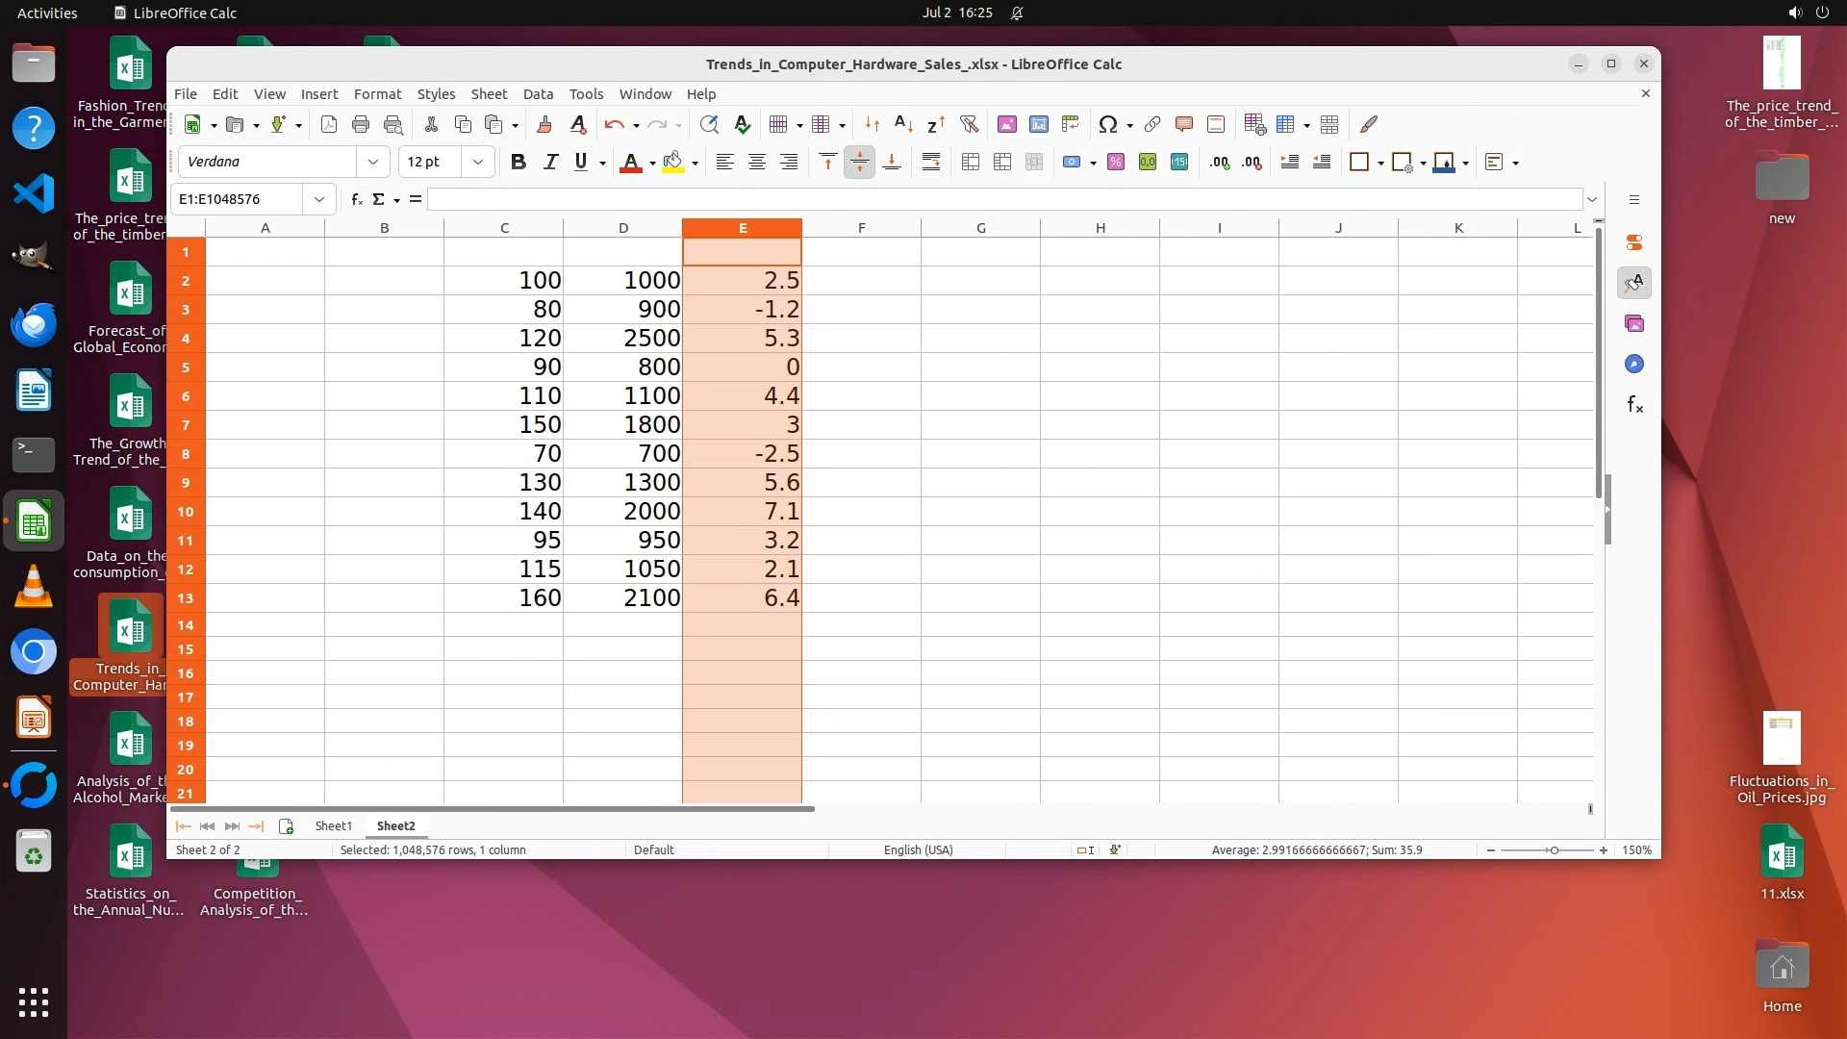The height and width of the screenshot is (1039, 1847).
Task: Apply the yellow background color swatch
Action: (673, 162)
